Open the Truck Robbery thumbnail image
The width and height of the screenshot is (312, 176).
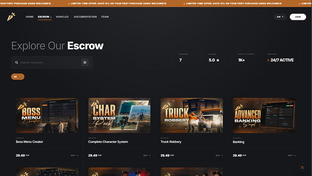(192, 115)
